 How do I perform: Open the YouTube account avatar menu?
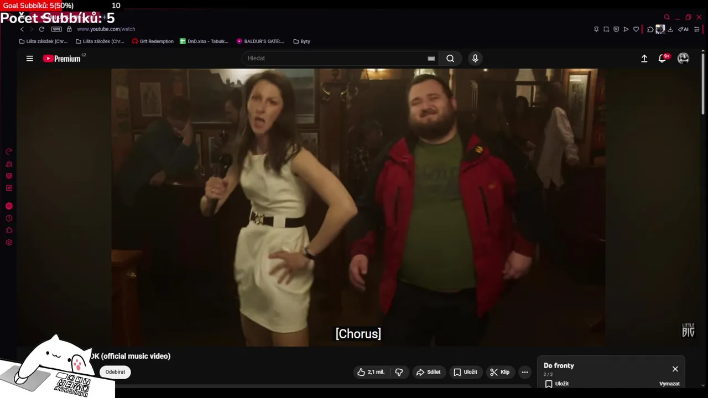684,58
